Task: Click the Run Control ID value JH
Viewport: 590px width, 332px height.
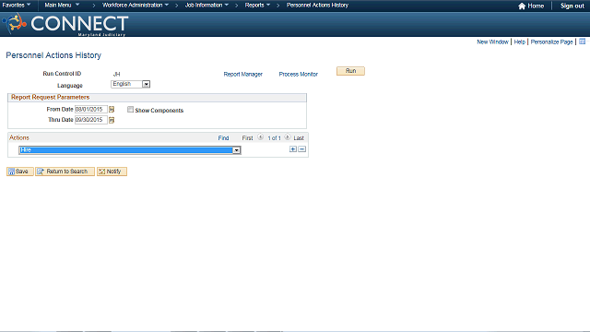Action: point(116,74)
